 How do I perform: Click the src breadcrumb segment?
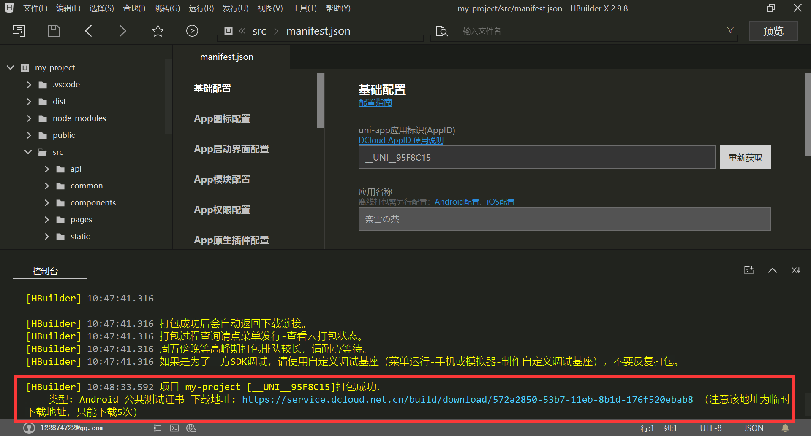click(x=259, y=31)
